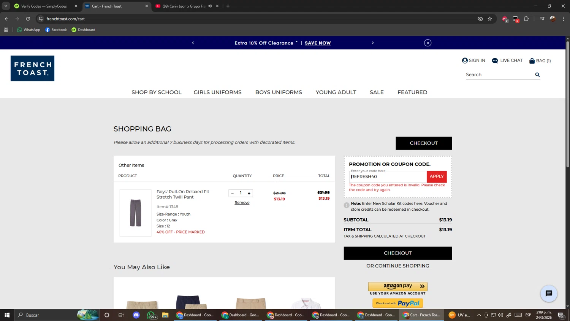Open the Dashboard bookmark
The height and width of the screenshot is (321, 570).
83,30
